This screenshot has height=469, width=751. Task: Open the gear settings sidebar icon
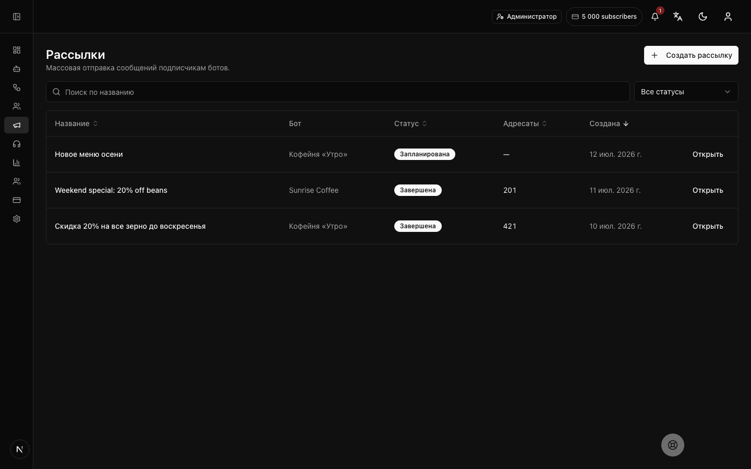pos(17,219)
